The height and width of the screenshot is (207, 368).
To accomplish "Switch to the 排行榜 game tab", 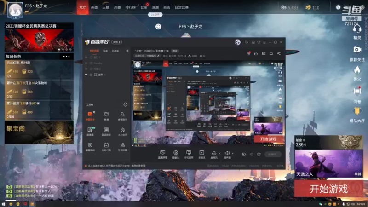I will point(131,7).
